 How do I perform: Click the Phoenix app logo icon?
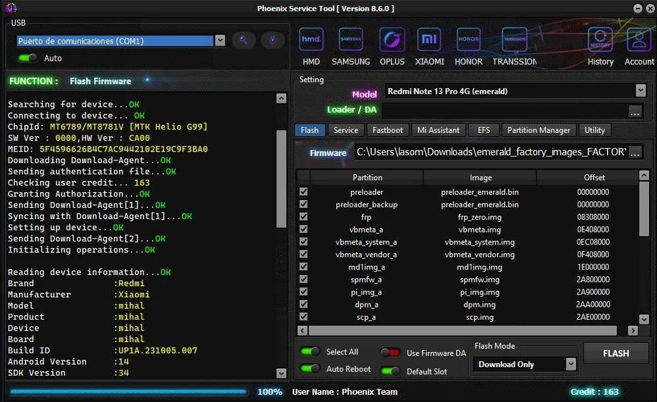[11, 7]
